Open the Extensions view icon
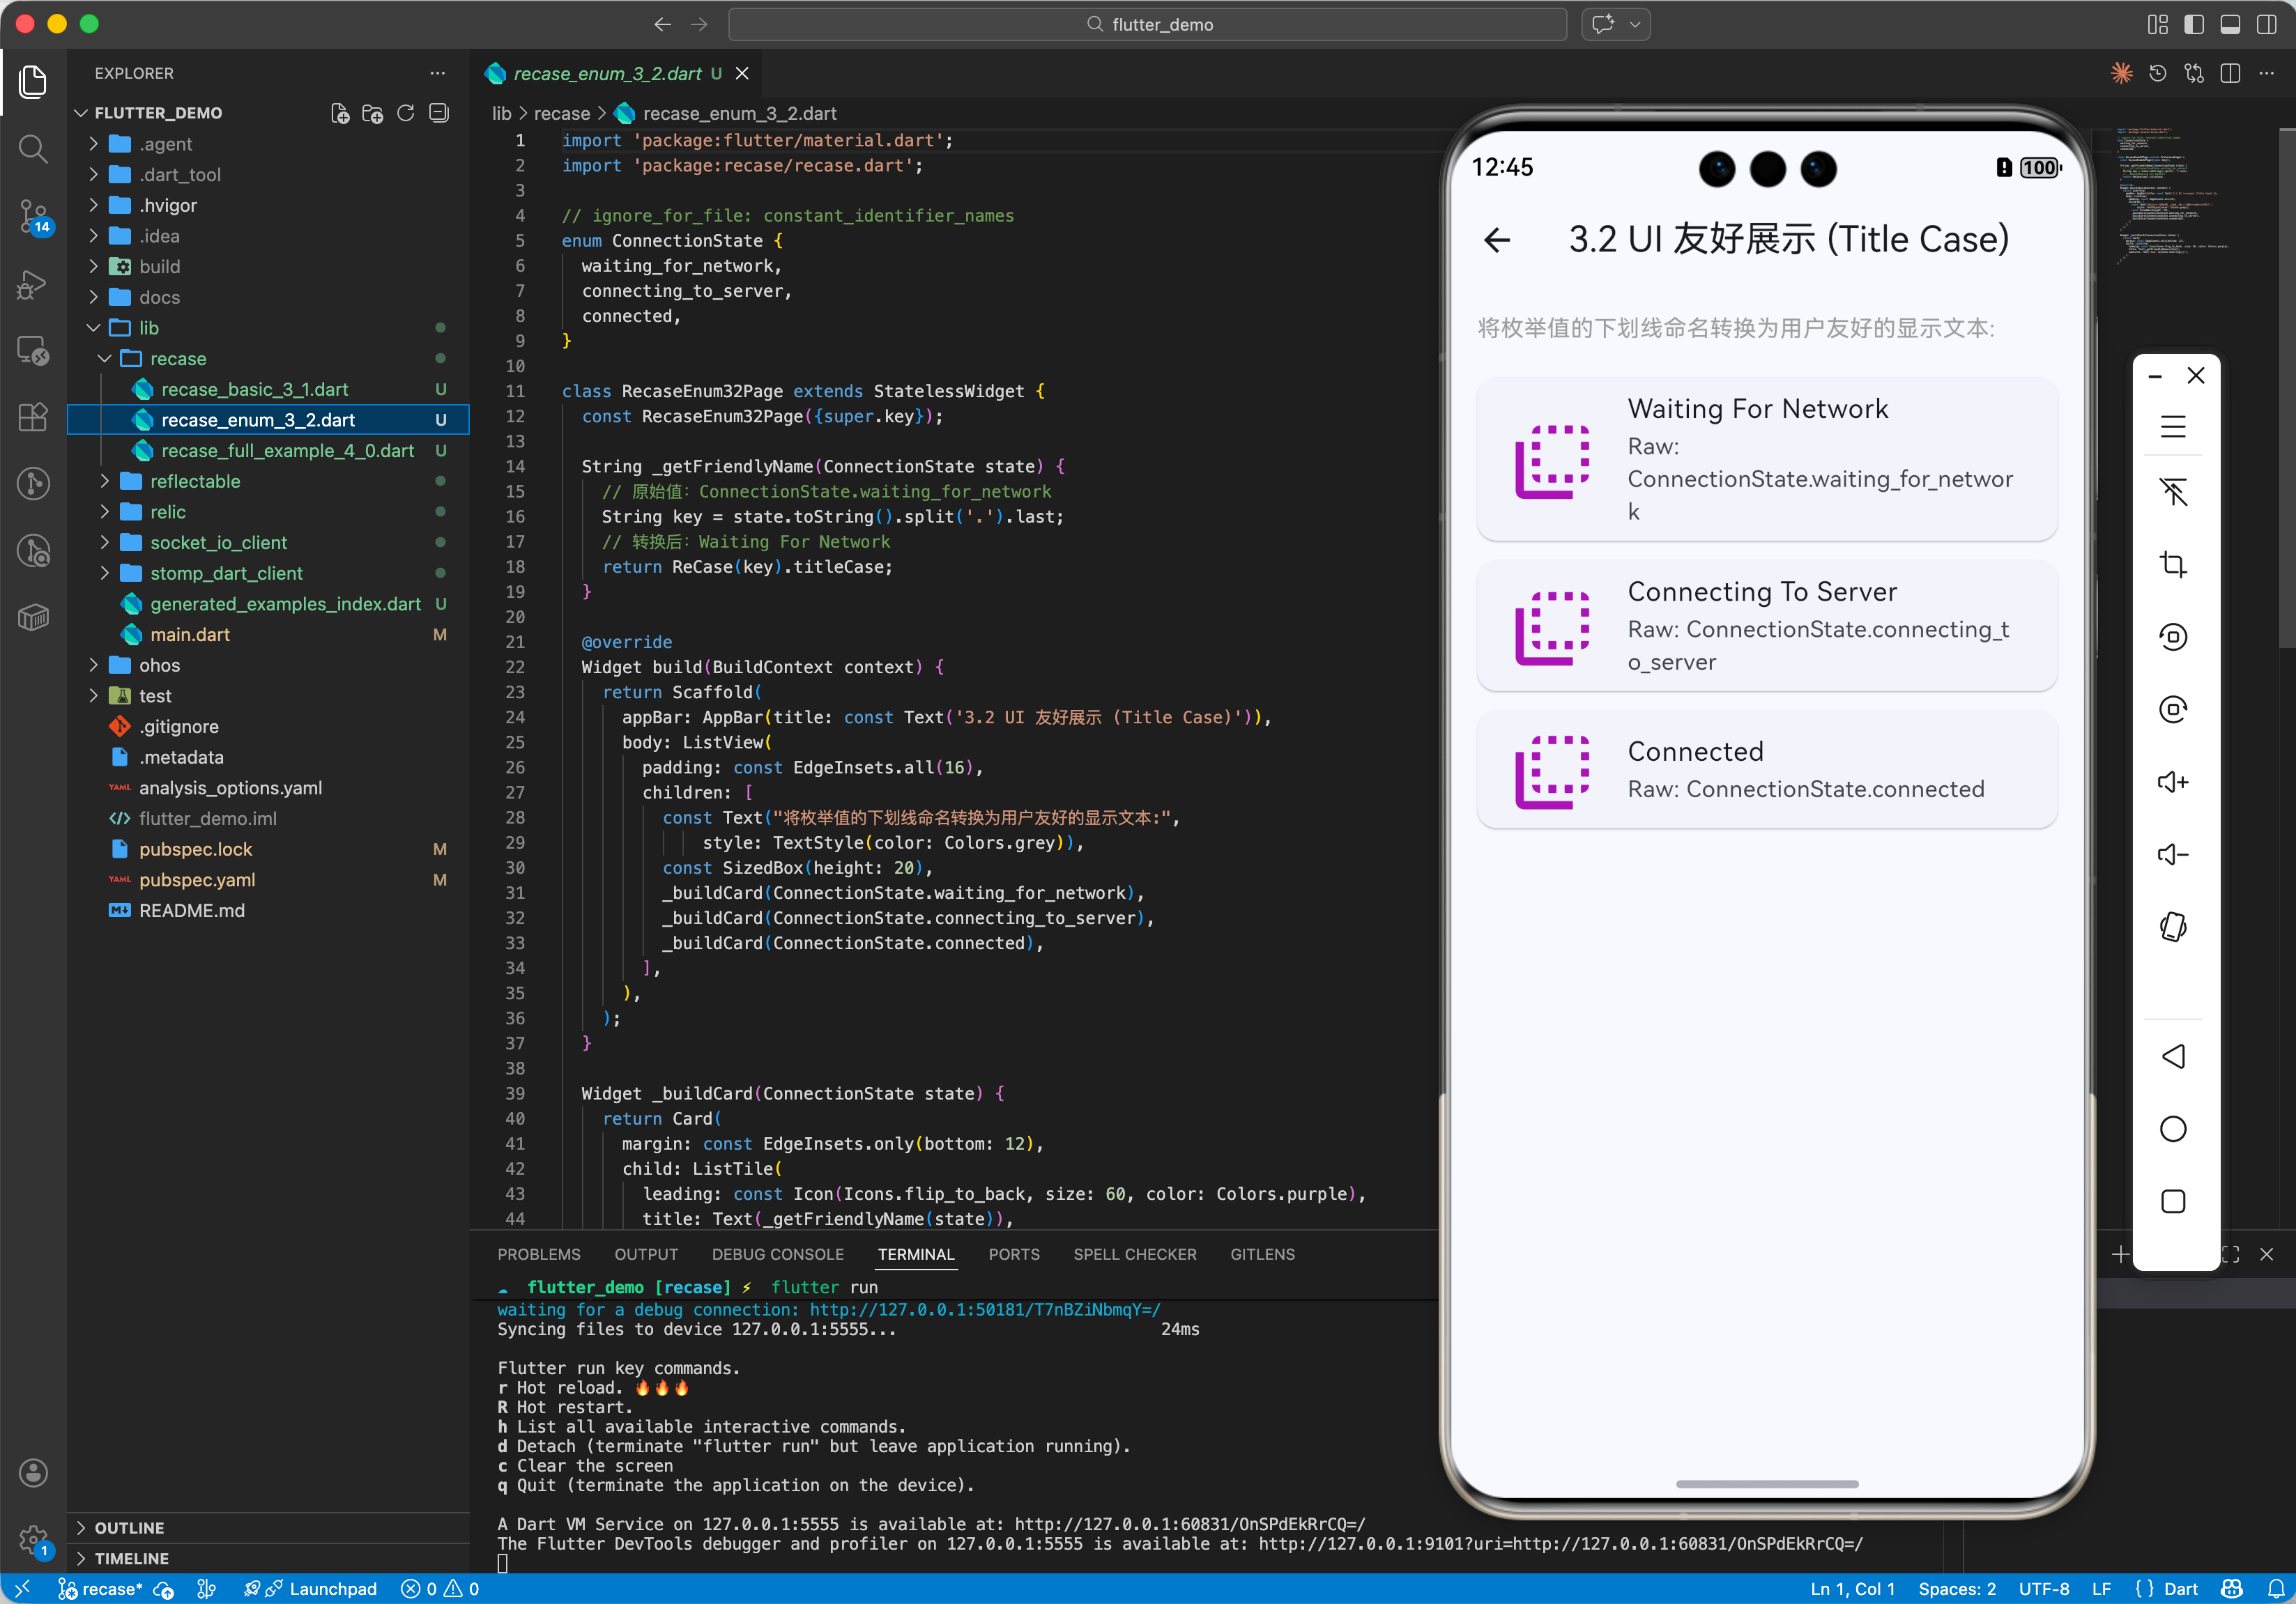 click(x=33, y=417)
